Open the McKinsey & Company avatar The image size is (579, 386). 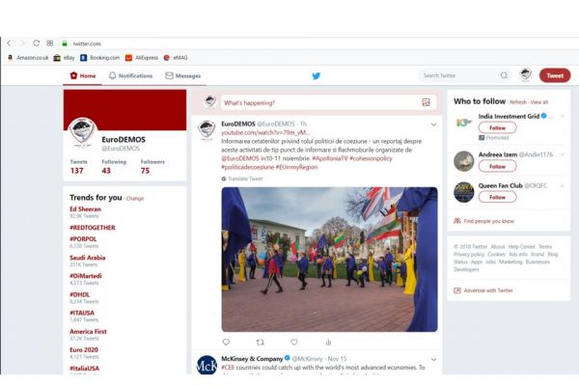point(207,365)
